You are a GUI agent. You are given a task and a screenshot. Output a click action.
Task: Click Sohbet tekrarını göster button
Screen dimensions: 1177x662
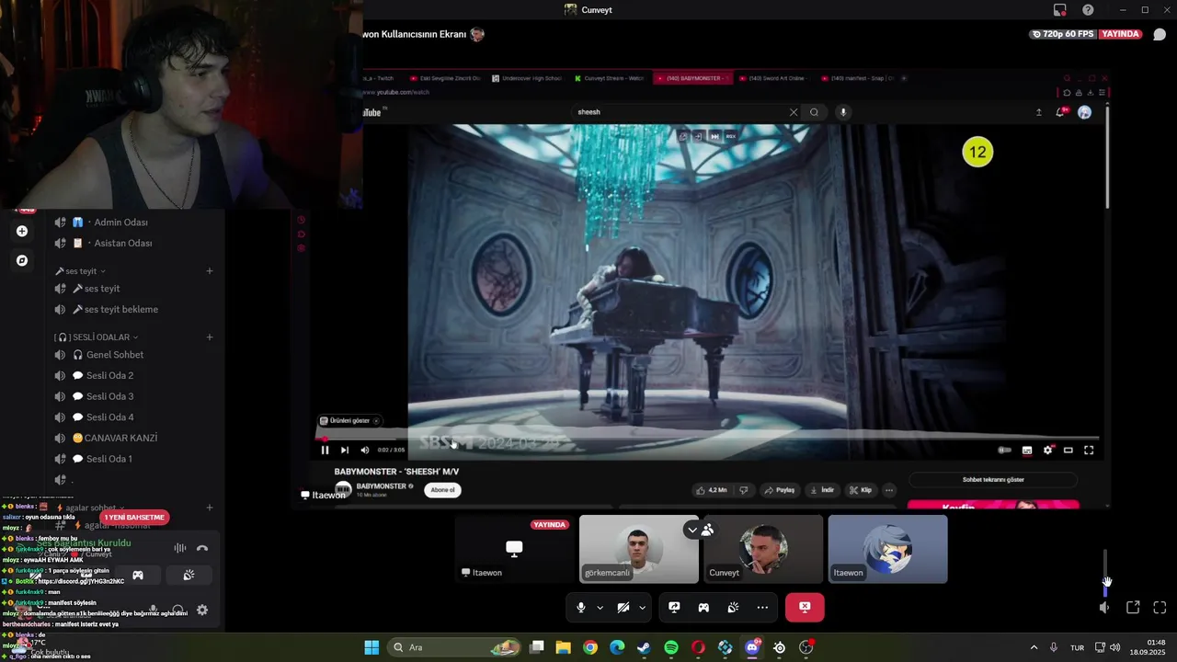[x=993, y=480]
